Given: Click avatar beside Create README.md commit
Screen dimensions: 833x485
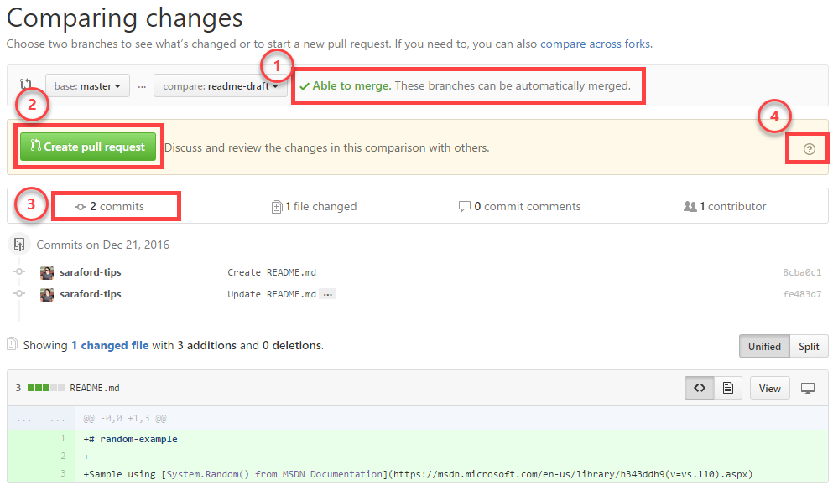Looking at the screenshot, I should pyautogui.click(x=47, y=272).
